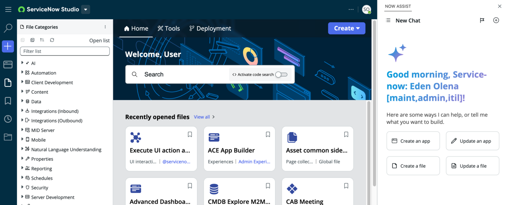Image resolution: width=508 pixels, height=205 pixels.
Task: Select Natural Language Understanding category
Action: click(66, 150)
